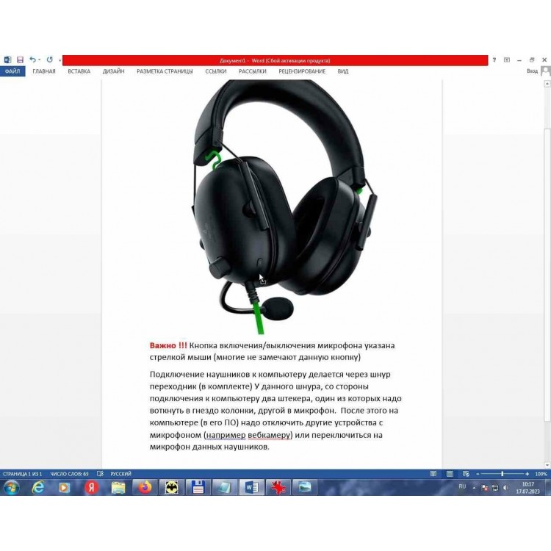Click the РУССКИЙ language indicator
The image size is (551, 551).
[x=120, y=474]
